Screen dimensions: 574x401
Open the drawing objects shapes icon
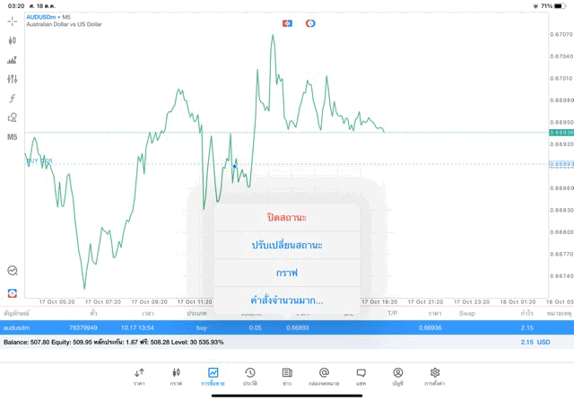[12, 118]
